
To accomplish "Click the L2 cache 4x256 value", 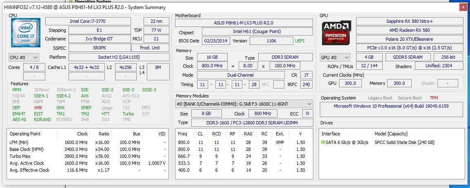I will pyautogui.click(x=126, y=67).
